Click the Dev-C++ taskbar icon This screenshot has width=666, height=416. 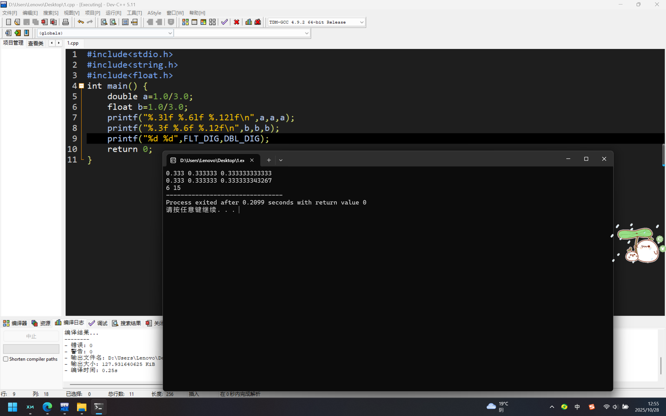coord(64,407)
